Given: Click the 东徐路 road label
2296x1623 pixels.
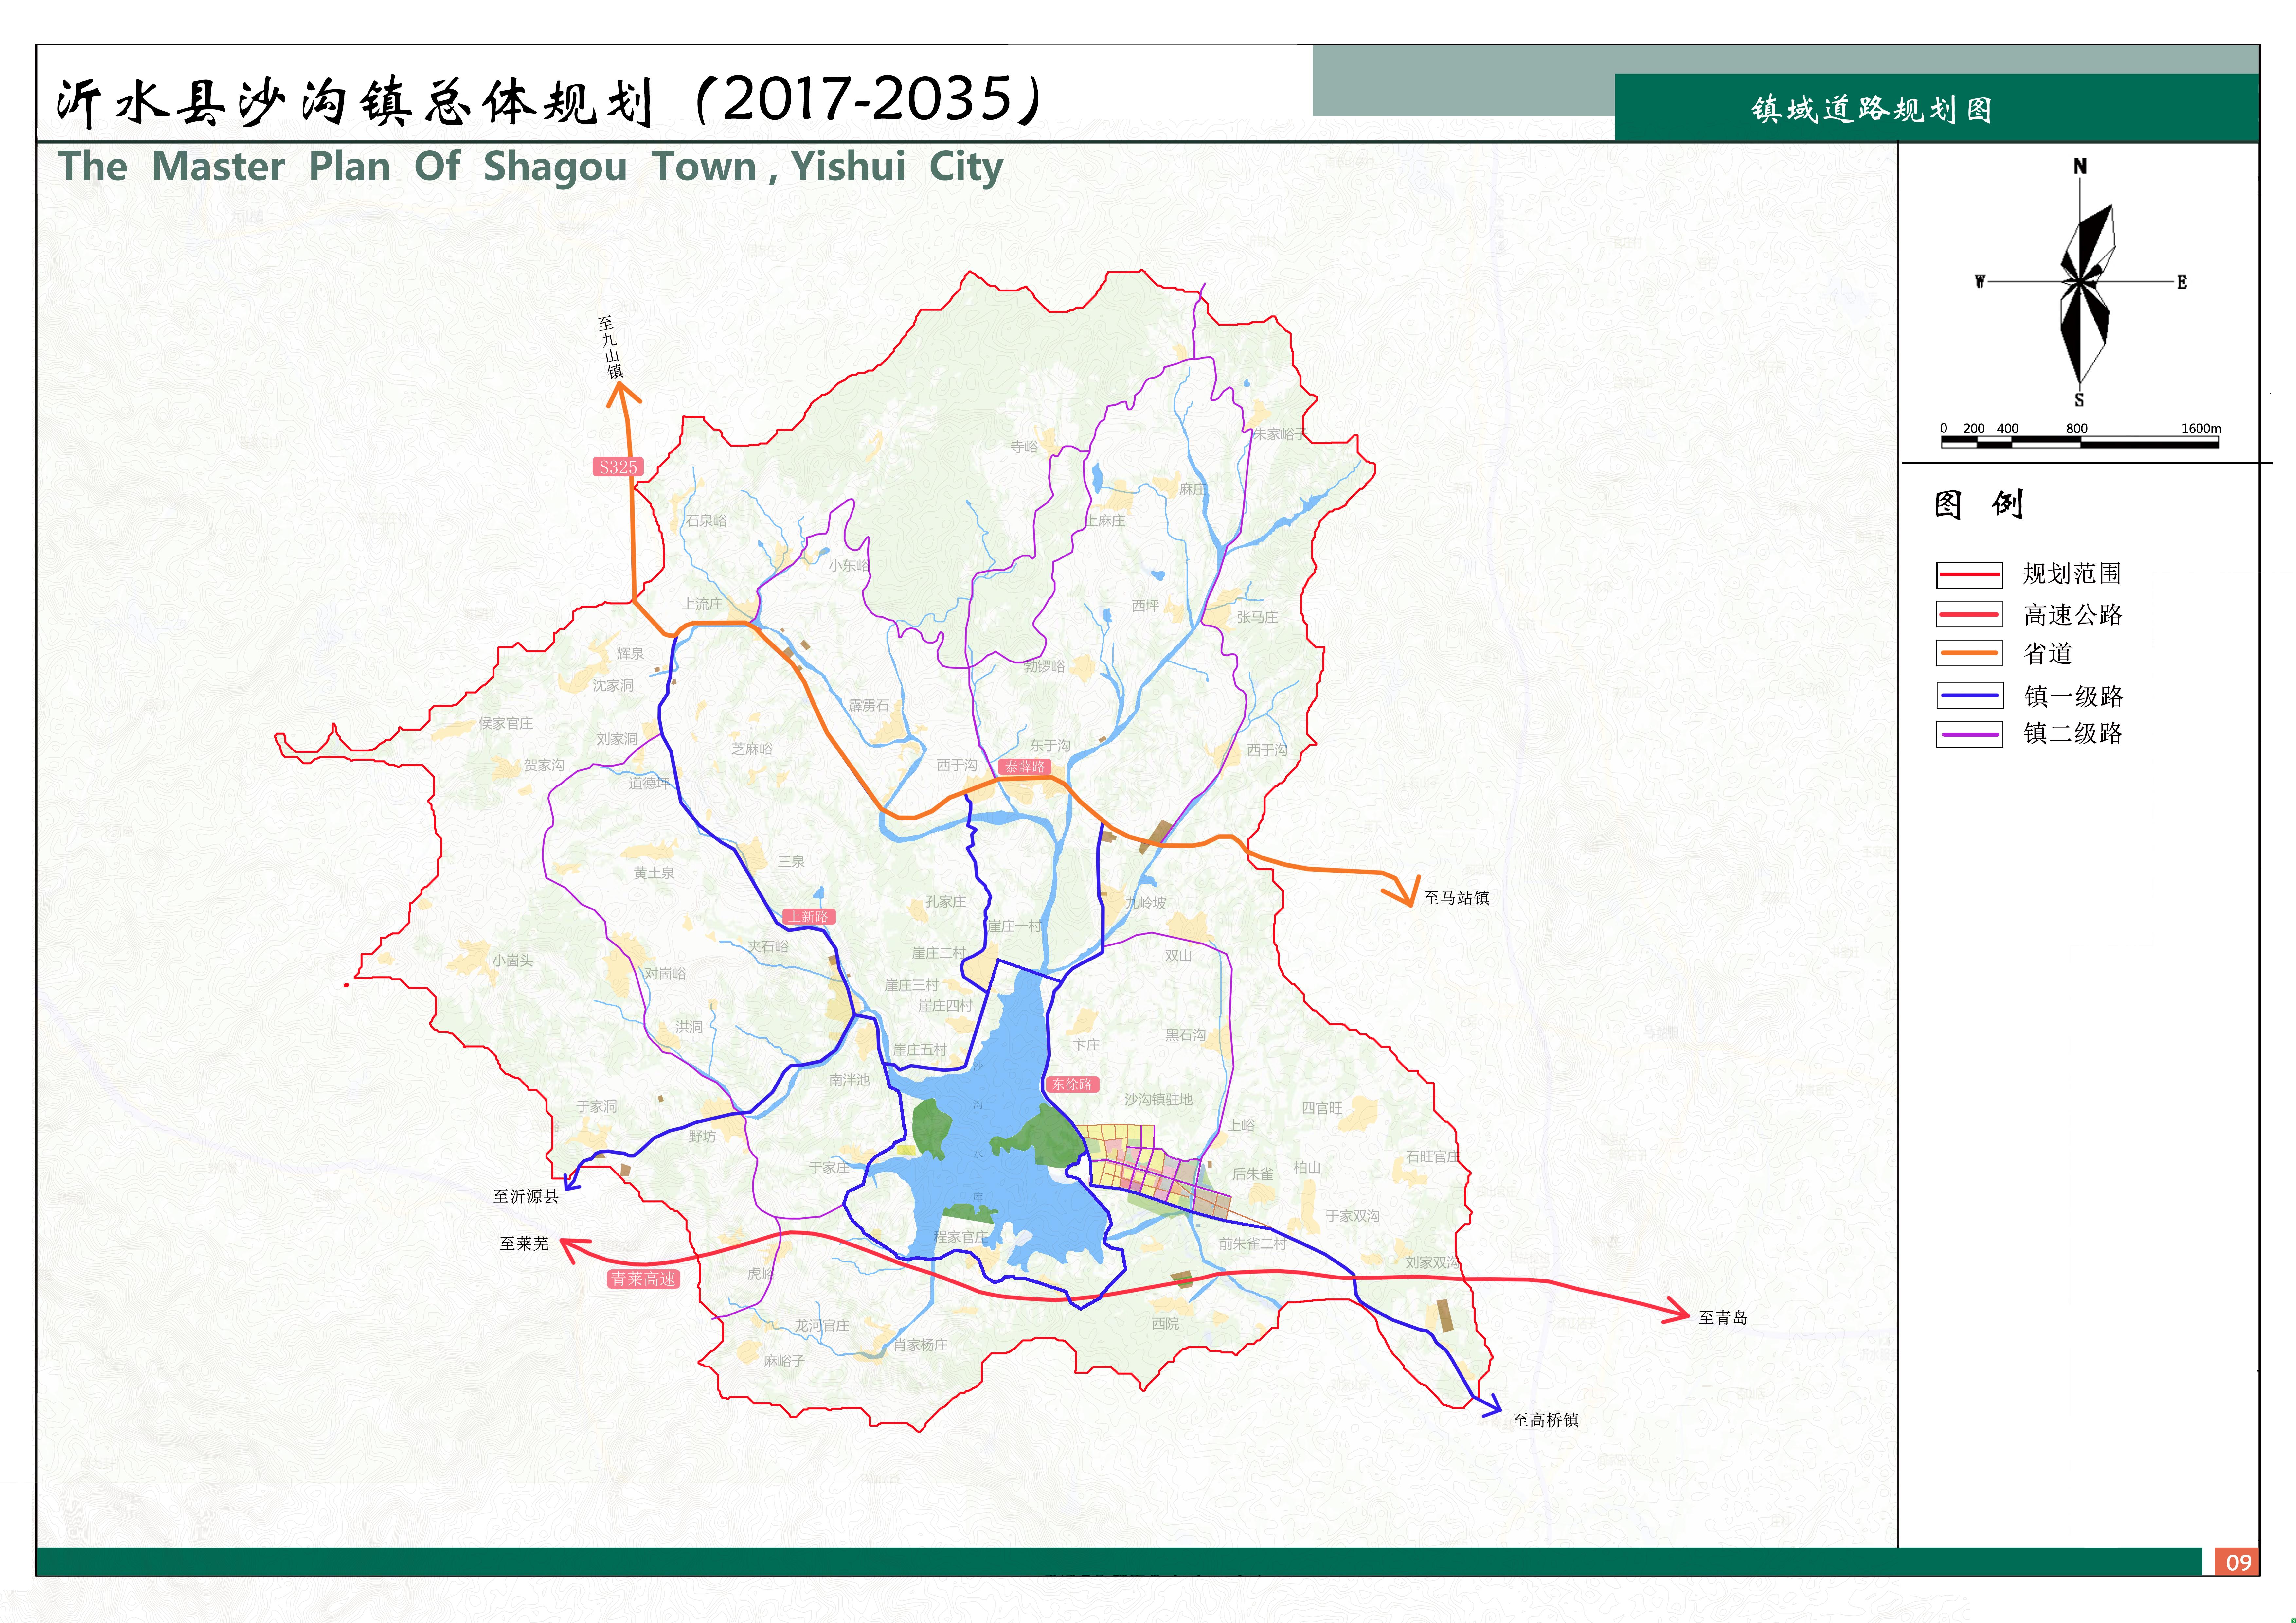Looking at the screenshot, I should (1072, 1084).
